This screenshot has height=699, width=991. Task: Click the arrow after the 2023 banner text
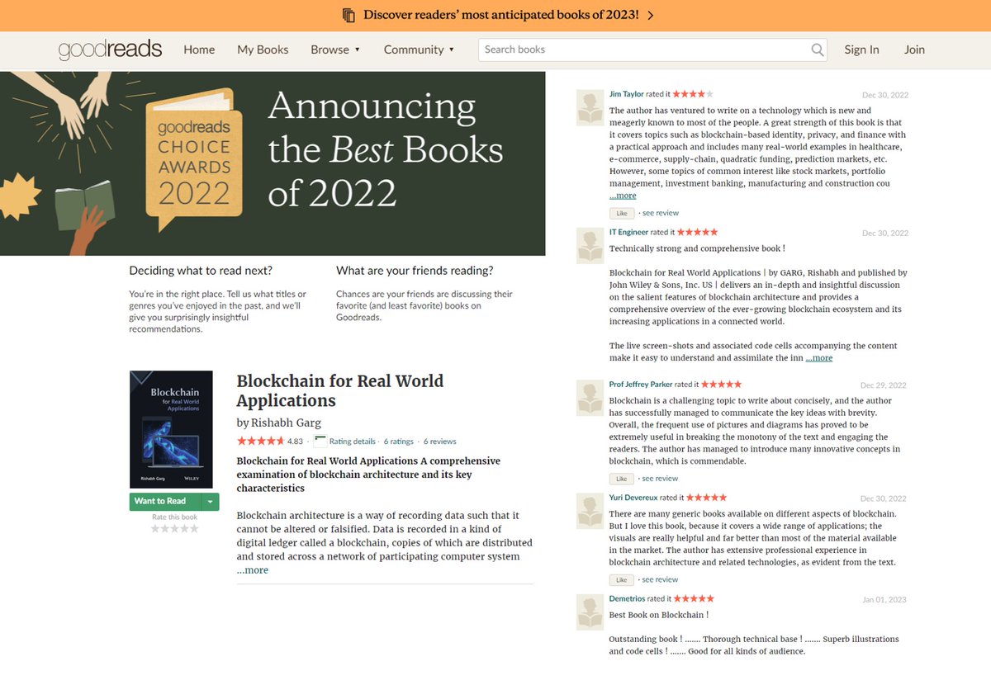tap(651, 15)
